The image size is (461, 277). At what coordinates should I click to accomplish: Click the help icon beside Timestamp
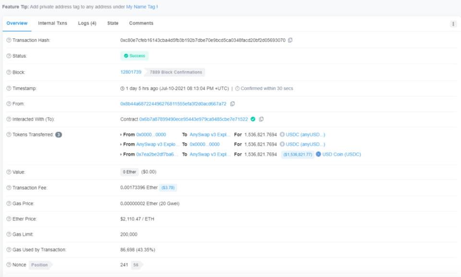coord(9,89)
